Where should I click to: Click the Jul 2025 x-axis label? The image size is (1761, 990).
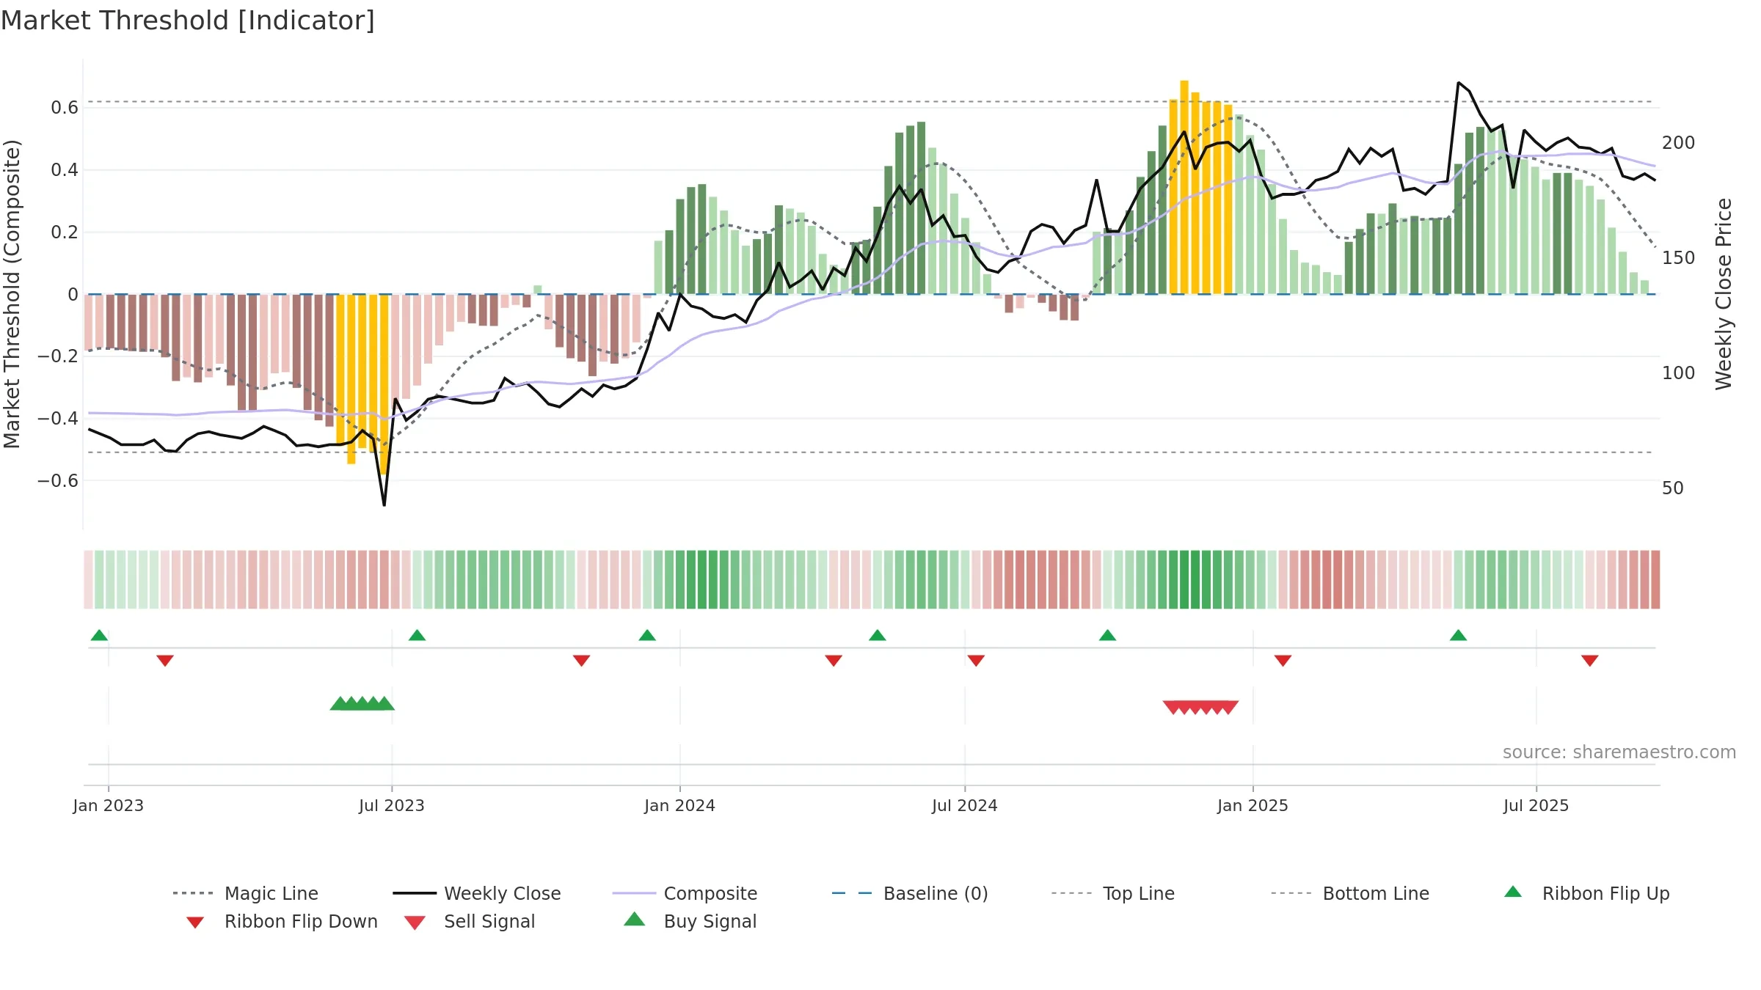coord(1536,805)
